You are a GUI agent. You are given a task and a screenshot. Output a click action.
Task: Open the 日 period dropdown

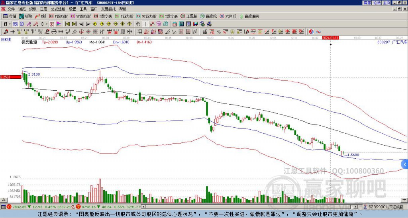pos(7,24)
